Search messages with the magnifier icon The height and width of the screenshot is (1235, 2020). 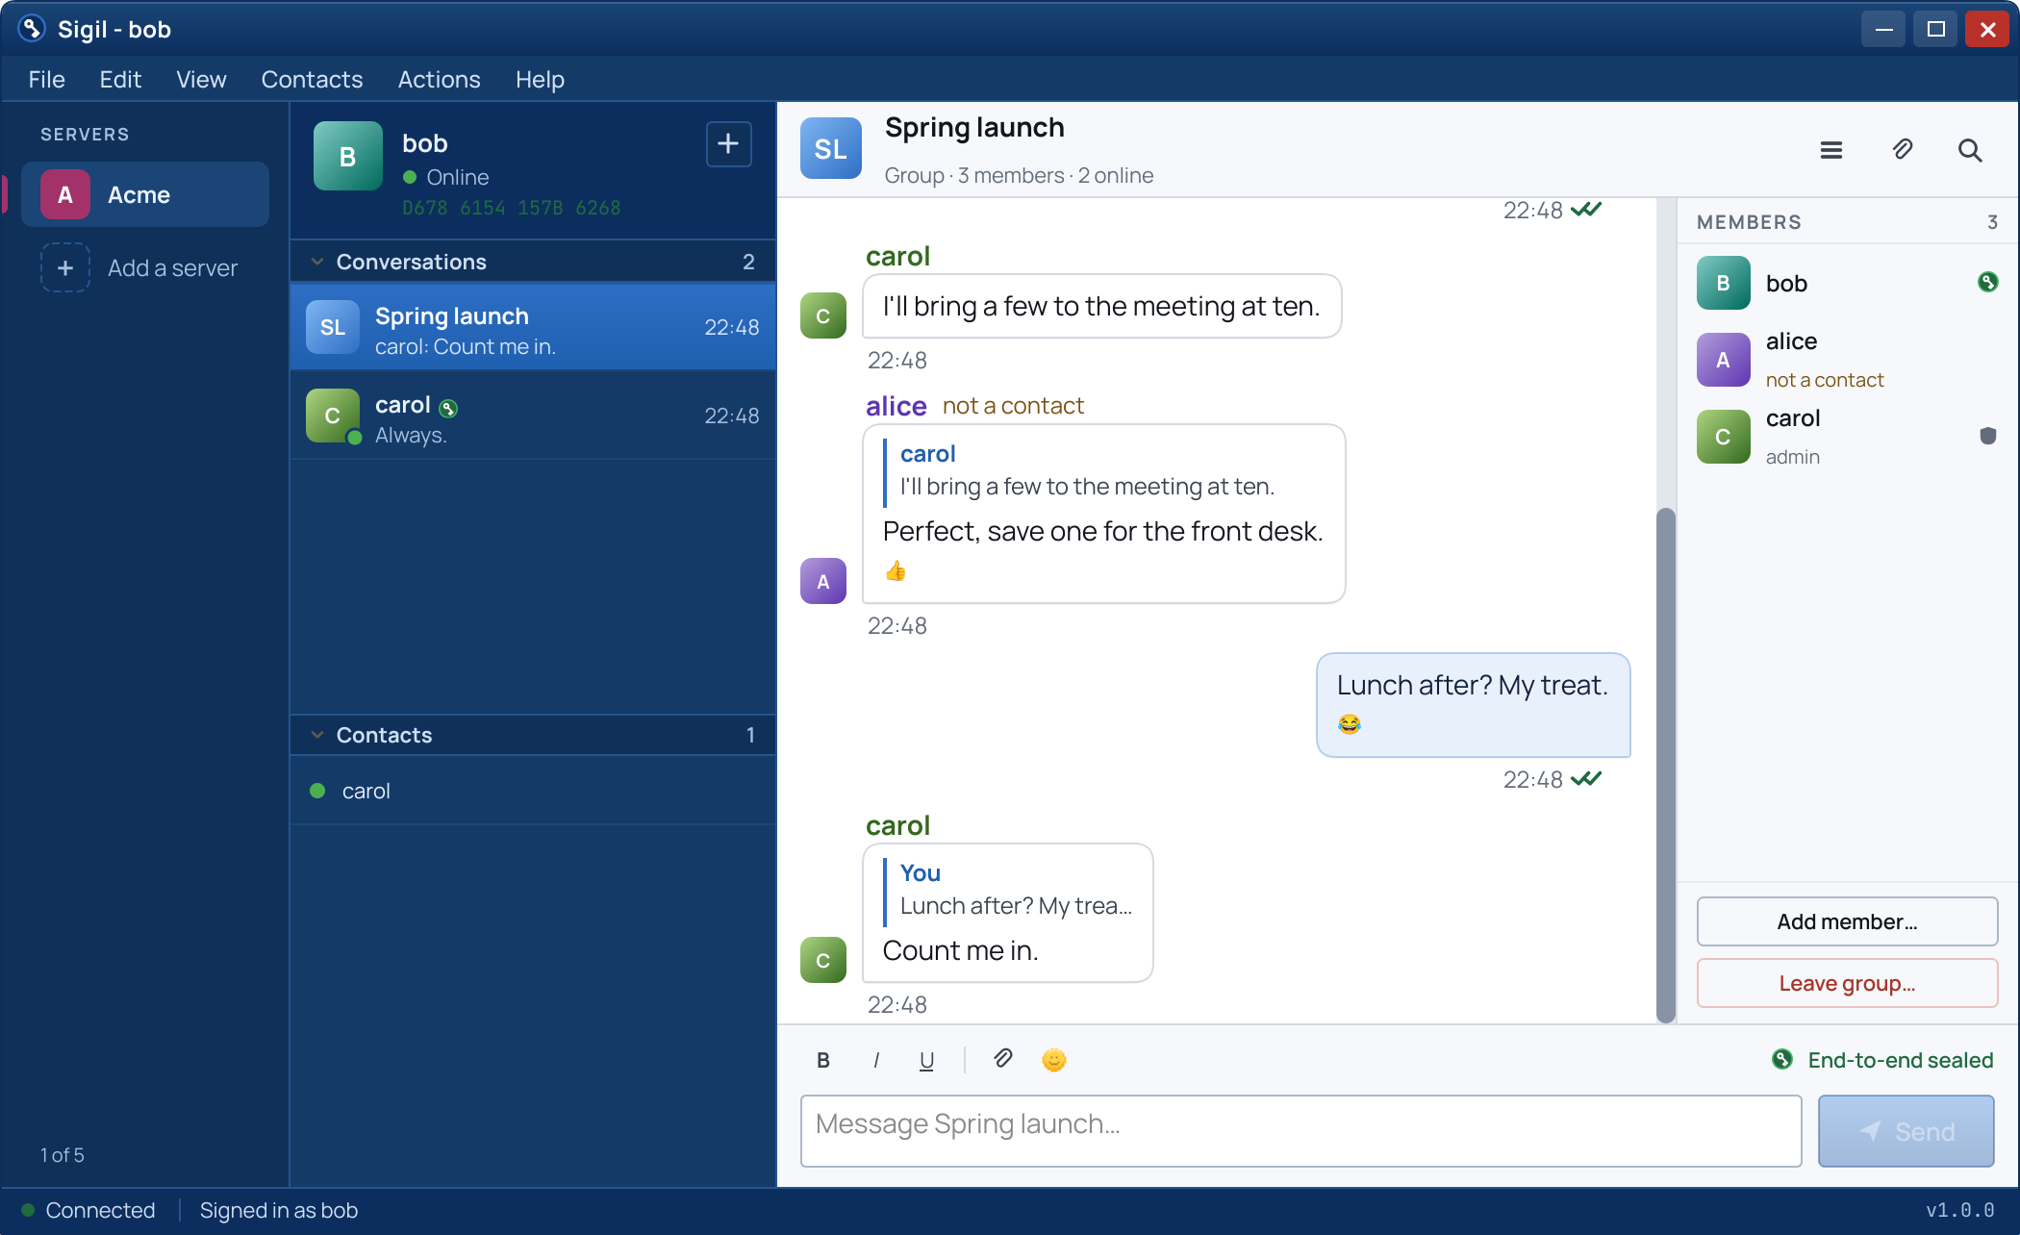[1970, 150]
